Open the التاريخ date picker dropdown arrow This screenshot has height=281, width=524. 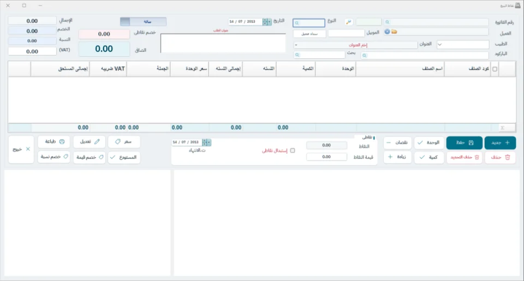tap(269, 22)
